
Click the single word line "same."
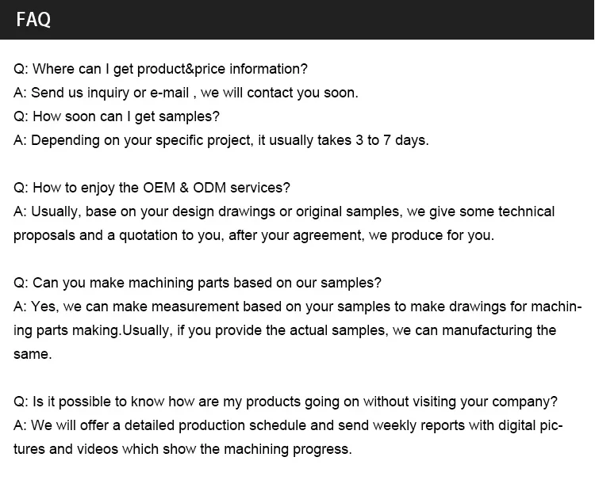(33, 354)
